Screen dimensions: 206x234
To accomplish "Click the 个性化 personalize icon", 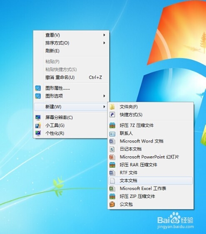I will (x=38, y=133).
